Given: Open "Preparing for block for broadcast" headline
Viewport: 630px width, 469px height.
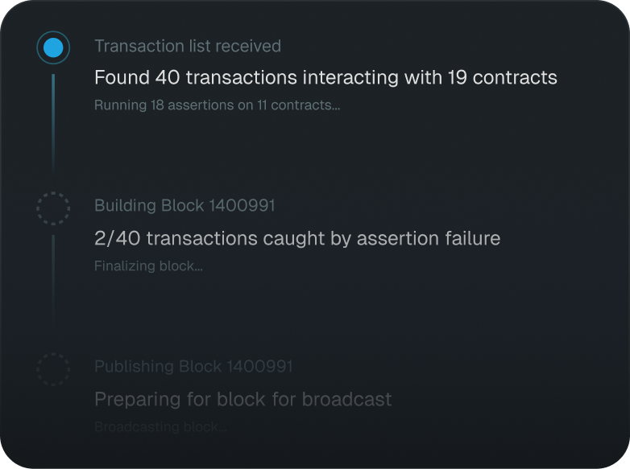Looking at the screenshot, I should coord(243,399).
